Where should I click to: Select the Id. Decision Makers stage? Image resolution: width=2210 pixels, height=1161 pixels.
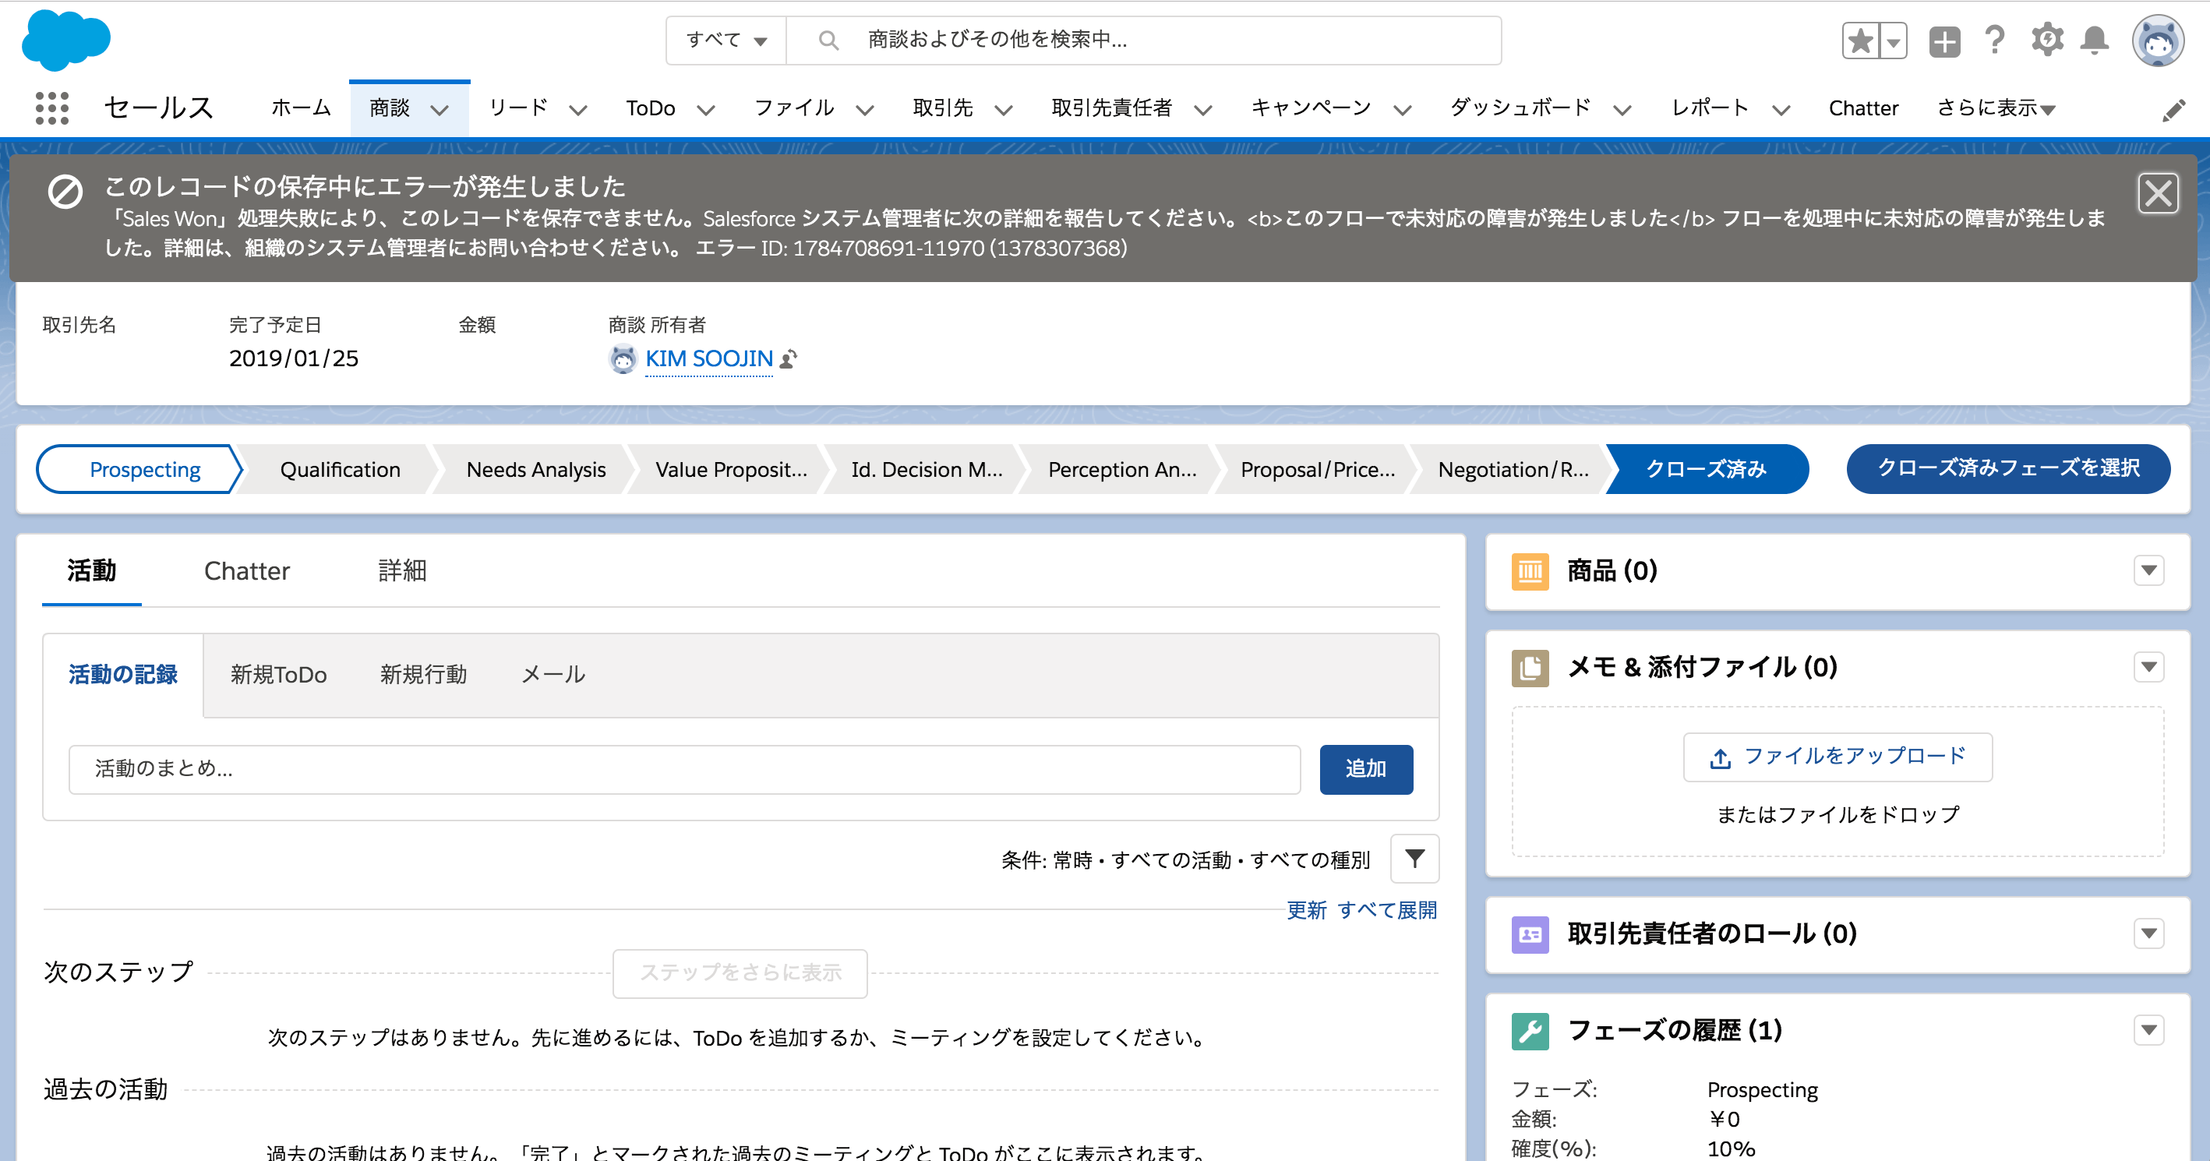(x=927, y=469)
